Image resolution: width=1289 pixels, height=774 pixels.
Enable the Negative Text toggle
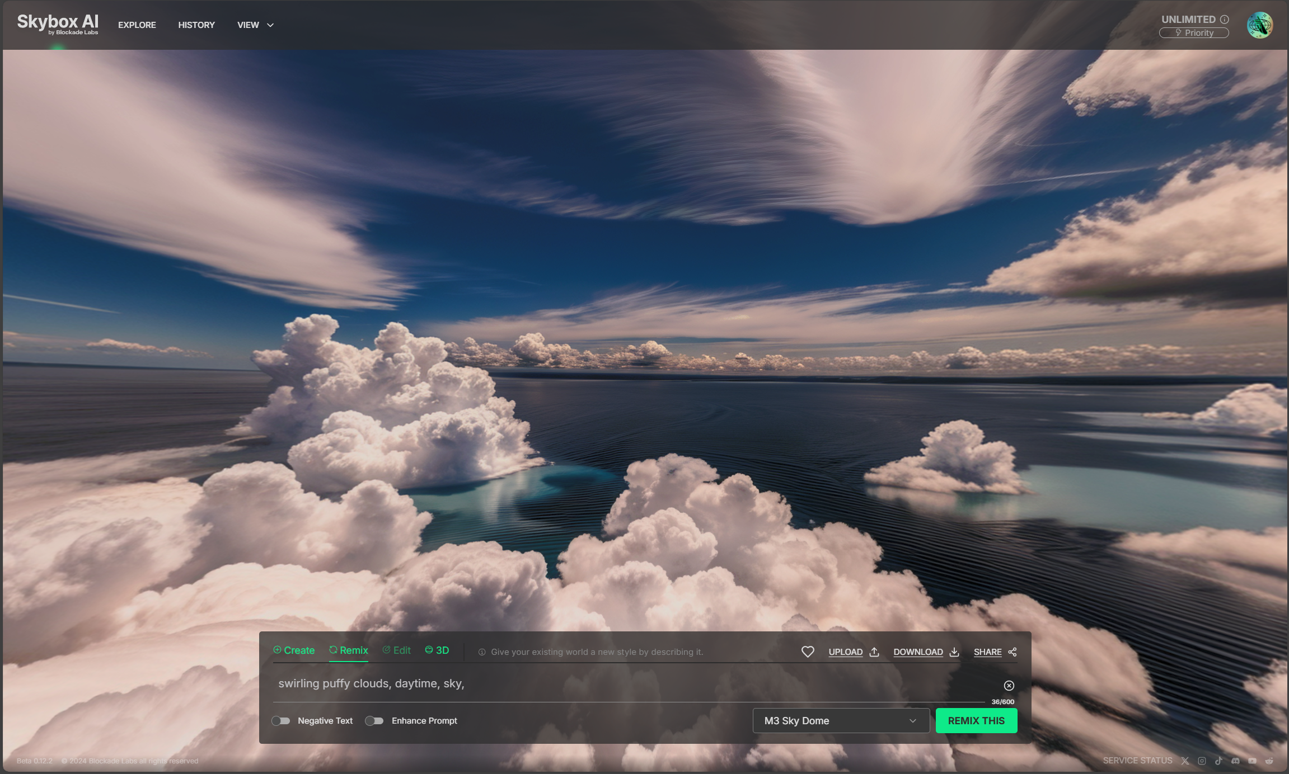click(281, 721)
